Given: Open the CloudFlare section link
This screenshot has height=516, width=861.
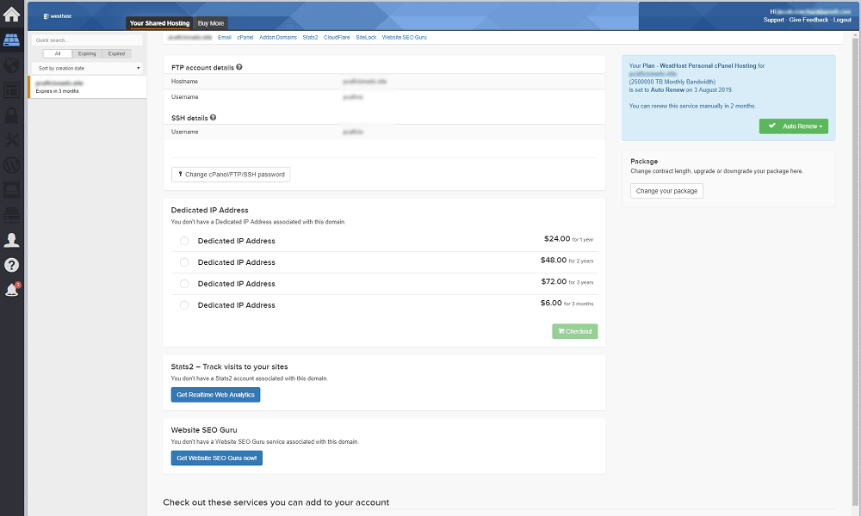Looking at the screenshot, I should 337,37.
